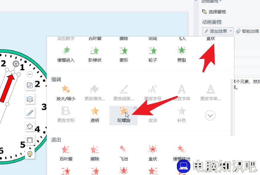Apply the 百叶窗 exit effect
The width and height of the screenshot is (260, 175).
coord(66,153)
